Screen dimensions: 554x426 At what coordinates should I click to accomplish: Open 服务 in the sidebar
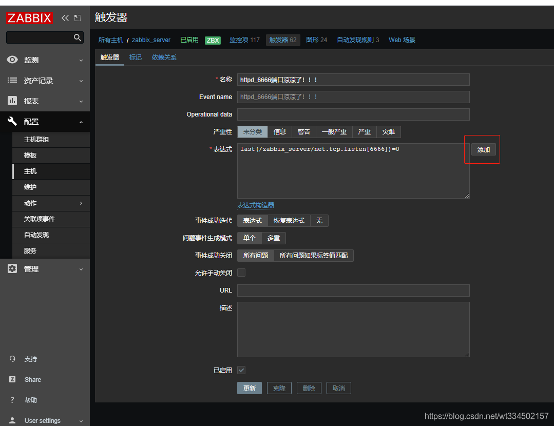coord(51,251)
